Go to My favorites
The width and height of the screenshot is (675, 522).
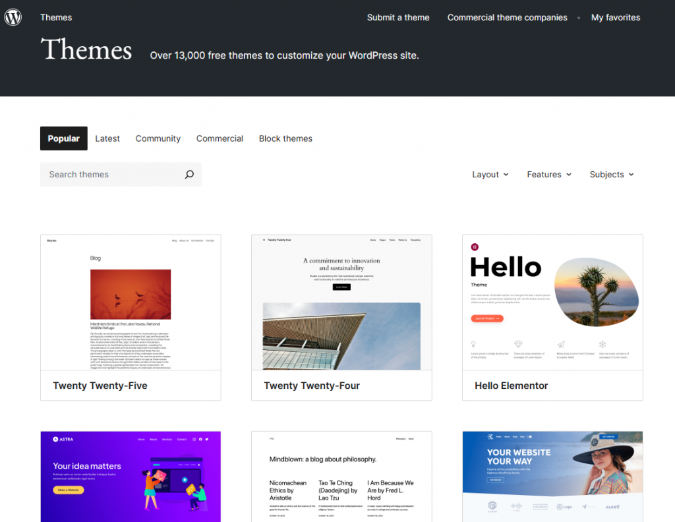coord(616,18)
